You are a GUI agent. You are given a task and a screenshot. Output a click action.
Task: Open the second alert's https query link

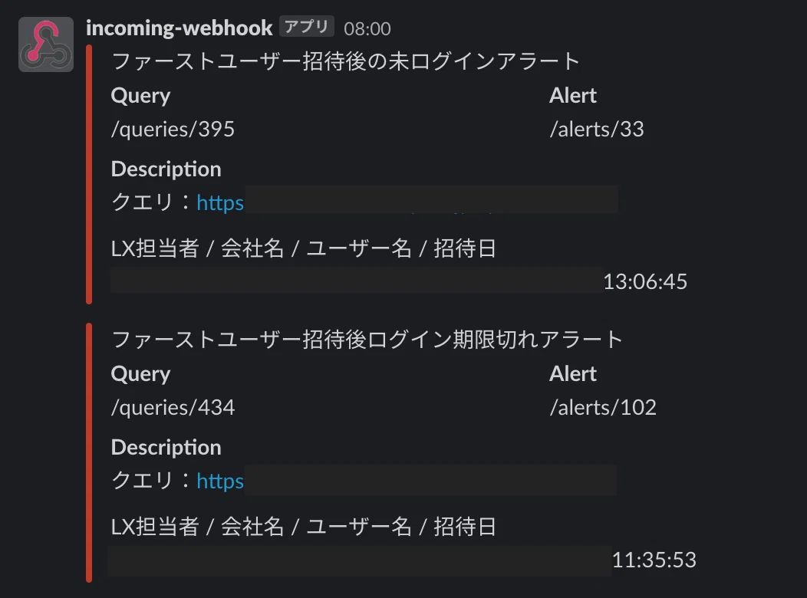click(x=220, y=481)
